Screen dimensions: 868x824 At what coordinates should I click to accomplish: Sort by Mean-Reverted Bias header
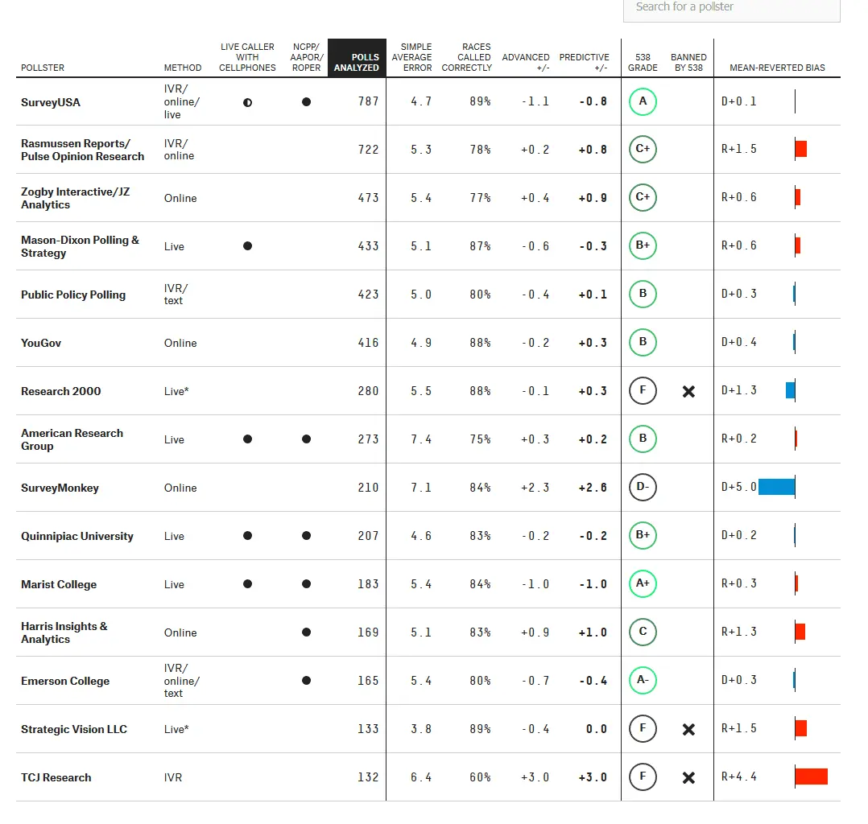[x=777, y=68]
